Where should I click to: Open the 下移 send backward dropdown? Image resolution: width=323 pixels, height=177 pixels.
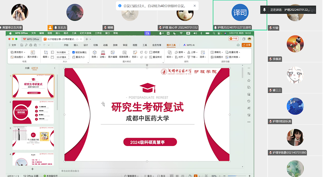tap(193, 57)
